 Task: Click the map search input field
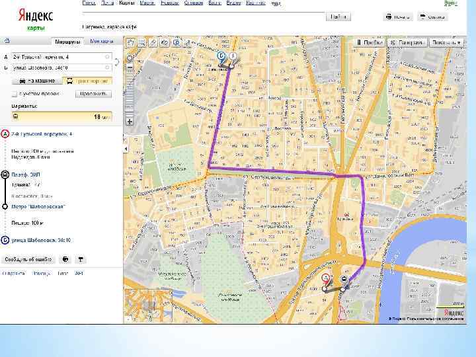pyautogui.click(x=203, y=15)
